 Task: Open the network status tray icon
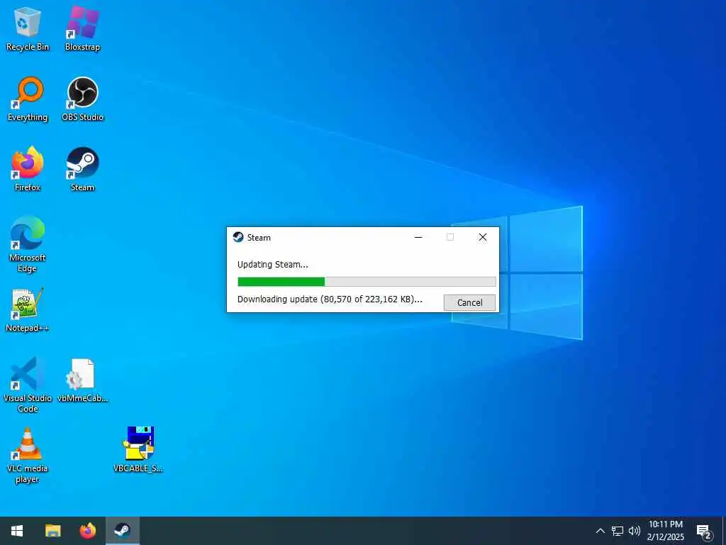coord(618,531)
